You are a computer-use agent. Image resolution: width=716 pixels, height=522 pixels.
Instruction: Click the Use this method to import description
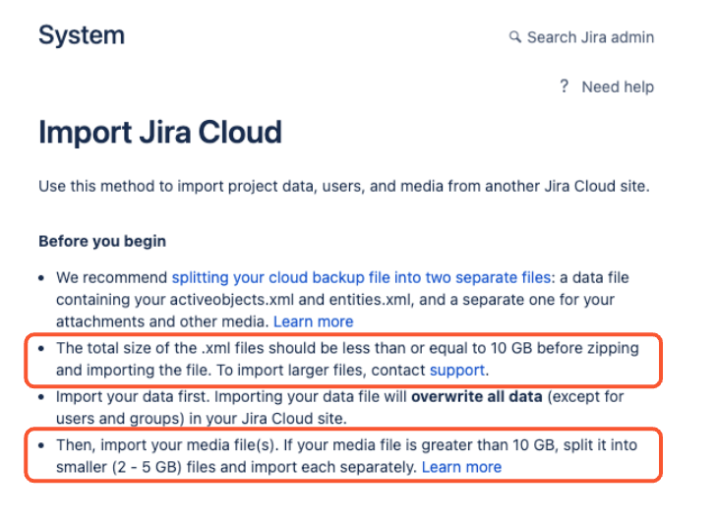[x=344, y=186]
